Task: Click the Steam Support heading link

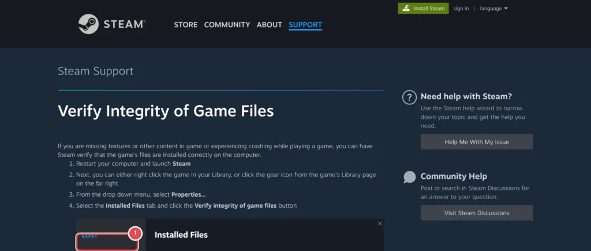Action: pos(95,71)
